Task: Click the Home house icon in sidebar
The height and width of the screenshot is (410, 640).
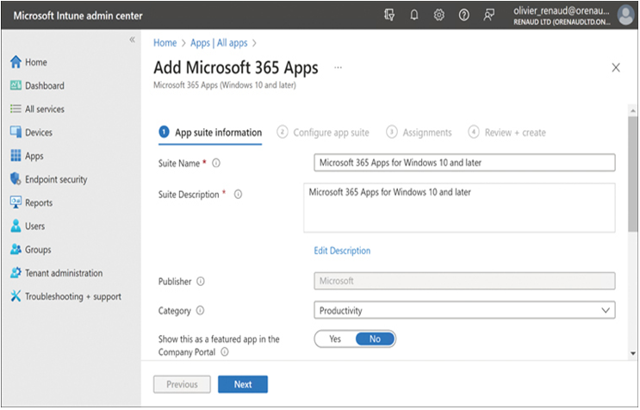Action: (16, 62)
